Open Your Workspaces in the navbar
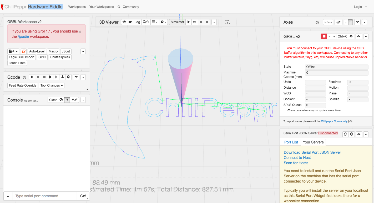The image size is (374, 203). [102, 7]
